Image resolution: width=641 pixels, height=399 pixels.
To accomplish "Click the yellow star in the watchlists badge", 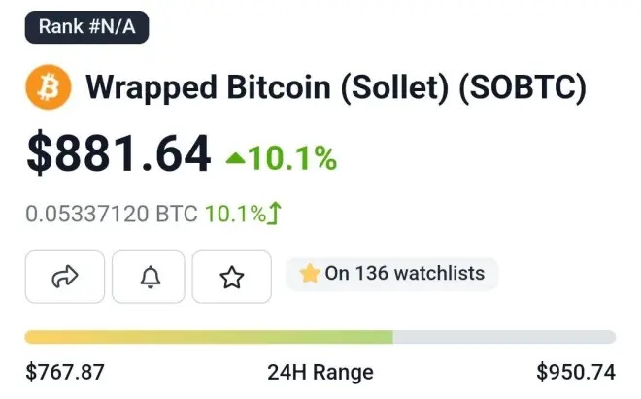I will [x=309, y=274].
